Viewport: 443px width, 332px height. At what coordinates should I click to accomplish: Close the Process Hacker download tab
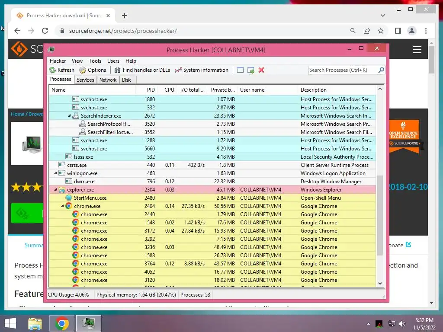tap(108, 16)
